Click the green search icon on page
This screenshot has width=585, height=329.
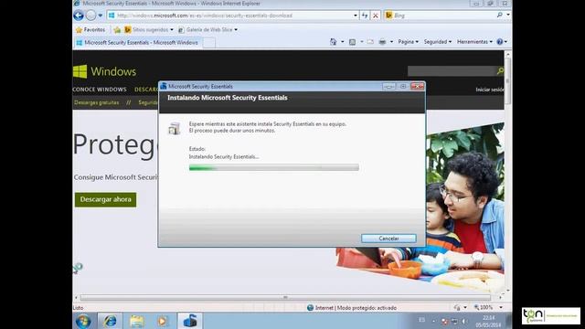pos(500,71)
